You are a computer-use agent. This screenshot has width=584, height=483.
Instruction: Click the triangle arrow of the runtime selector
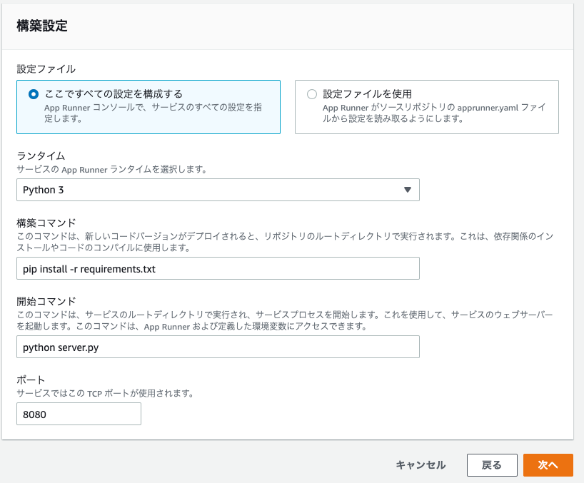[x=408, y=190]
